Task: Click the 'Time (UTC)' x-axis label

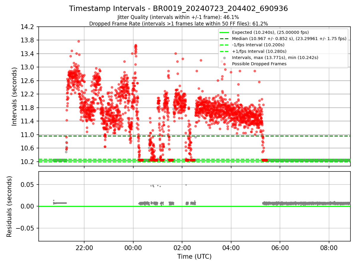Action: [194, 257]
